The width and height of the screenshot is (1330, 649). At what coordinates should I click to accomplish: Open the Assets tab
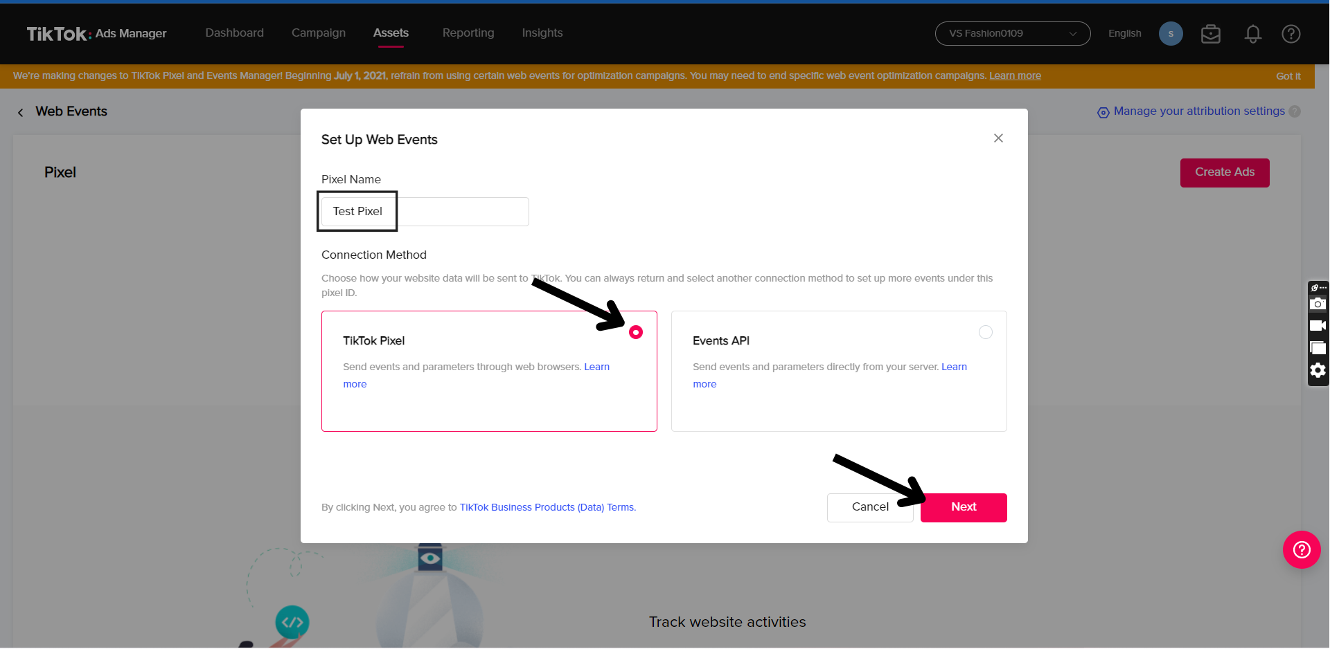(391, 33)
